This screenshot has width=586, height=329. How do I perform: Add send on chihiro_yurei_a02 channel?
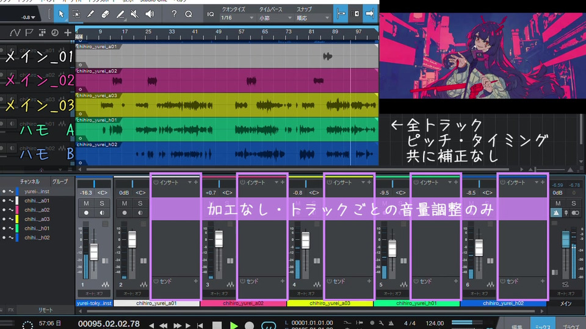point(283,281)
